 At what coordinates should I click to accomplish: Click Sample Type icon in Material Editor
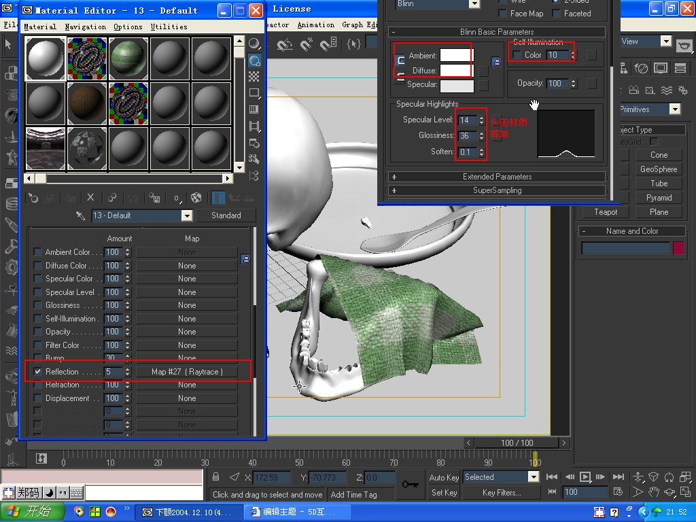254,43
